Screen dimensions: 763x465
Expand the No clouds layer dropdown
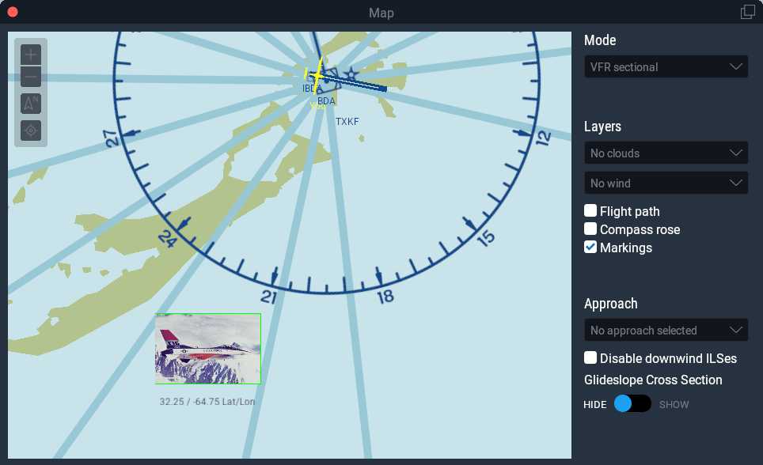tap(666, 153)
